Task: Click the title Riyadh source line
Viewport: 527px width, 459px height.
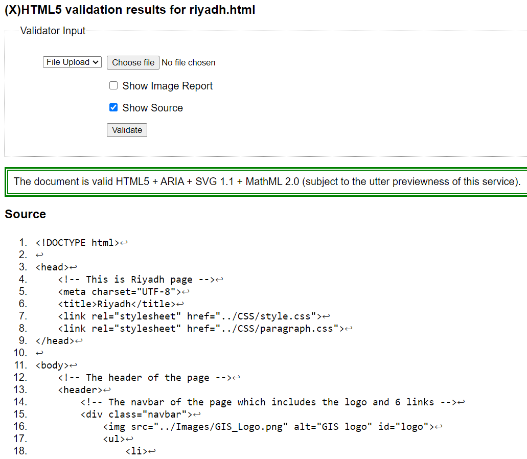Action: [117, 304]
